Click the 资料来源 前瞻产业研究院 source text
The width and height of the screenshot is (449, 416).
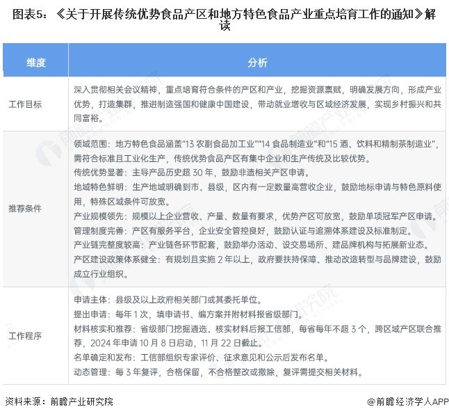tap(59, 401)
